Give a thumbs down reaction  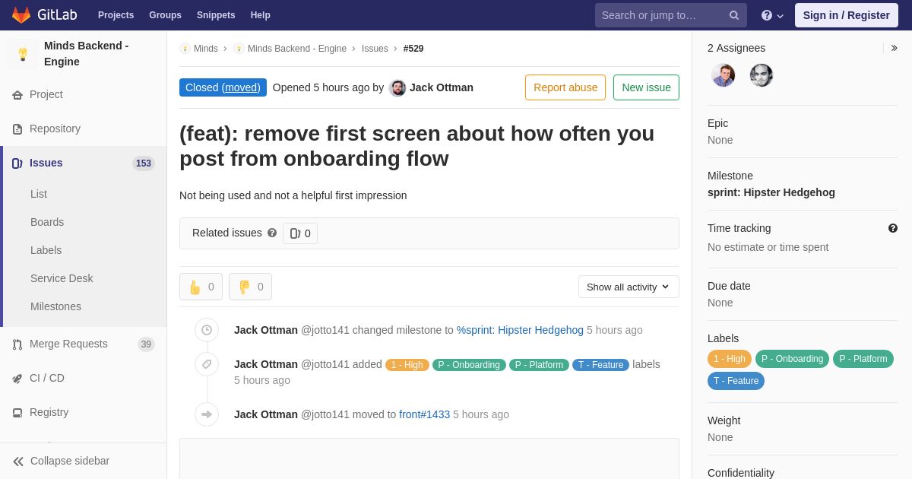pyautogui.click(x=250, y=287)
